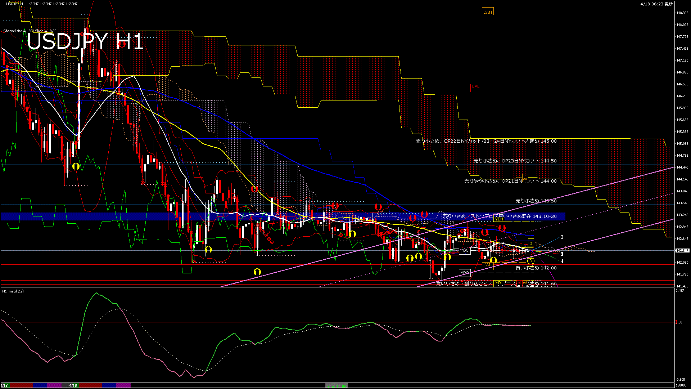Viewport: 691px width, 389px height.
Task: Click the 4/17 date marker
Action: pyautogui.click(x=4, y=385)
